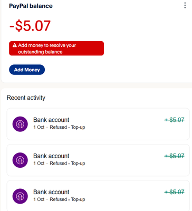192x211 pixels.
Task: Click the "1 Oct" date on first transaction
Action: [x=39, y=127]
